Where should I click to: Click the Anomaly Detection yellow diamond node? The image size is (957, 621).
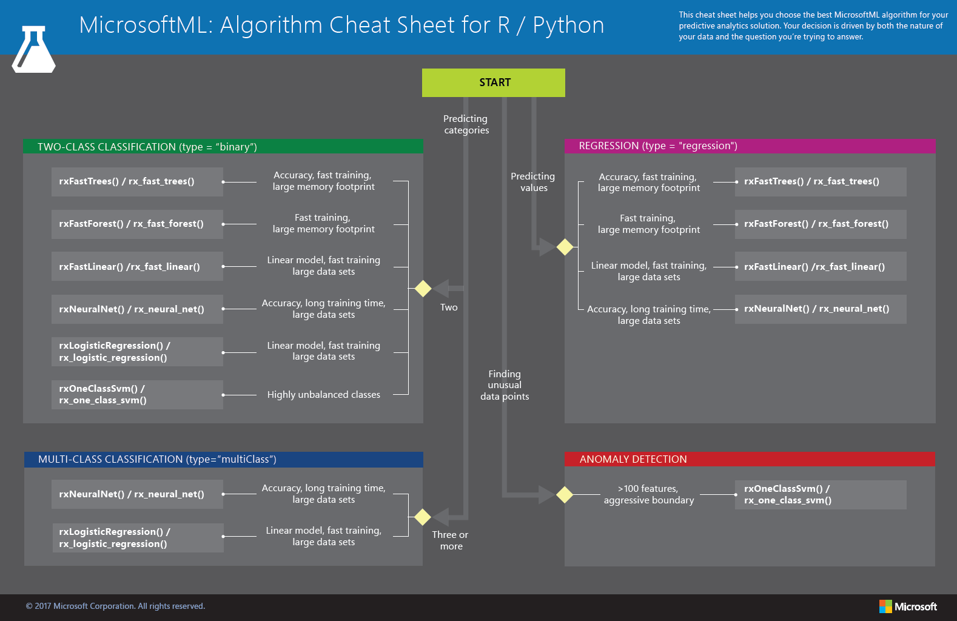tap(565, 495)
